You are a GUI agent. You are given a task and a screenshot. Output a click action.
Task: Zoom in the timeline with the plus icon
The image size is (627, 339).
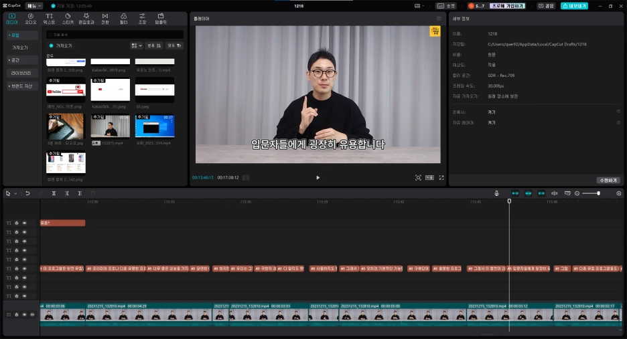618,193
